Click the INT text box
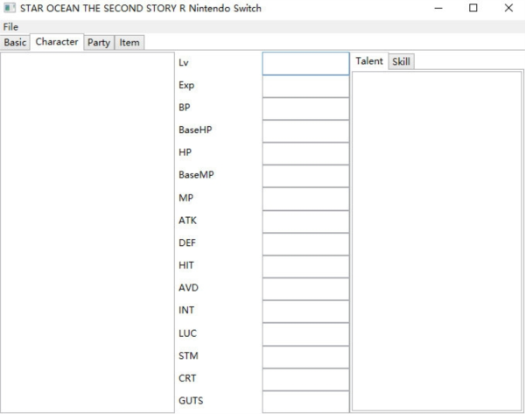The image size is (525, 414). [x=305, y=312]
